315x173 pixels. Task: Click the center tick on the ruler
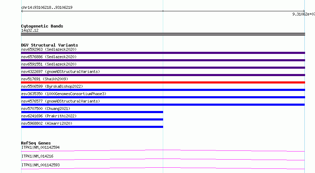coord(163,11)
